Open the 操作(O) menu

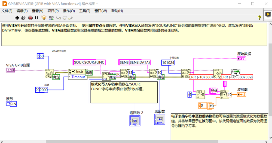pyautogui.click(x=69, y=11)
